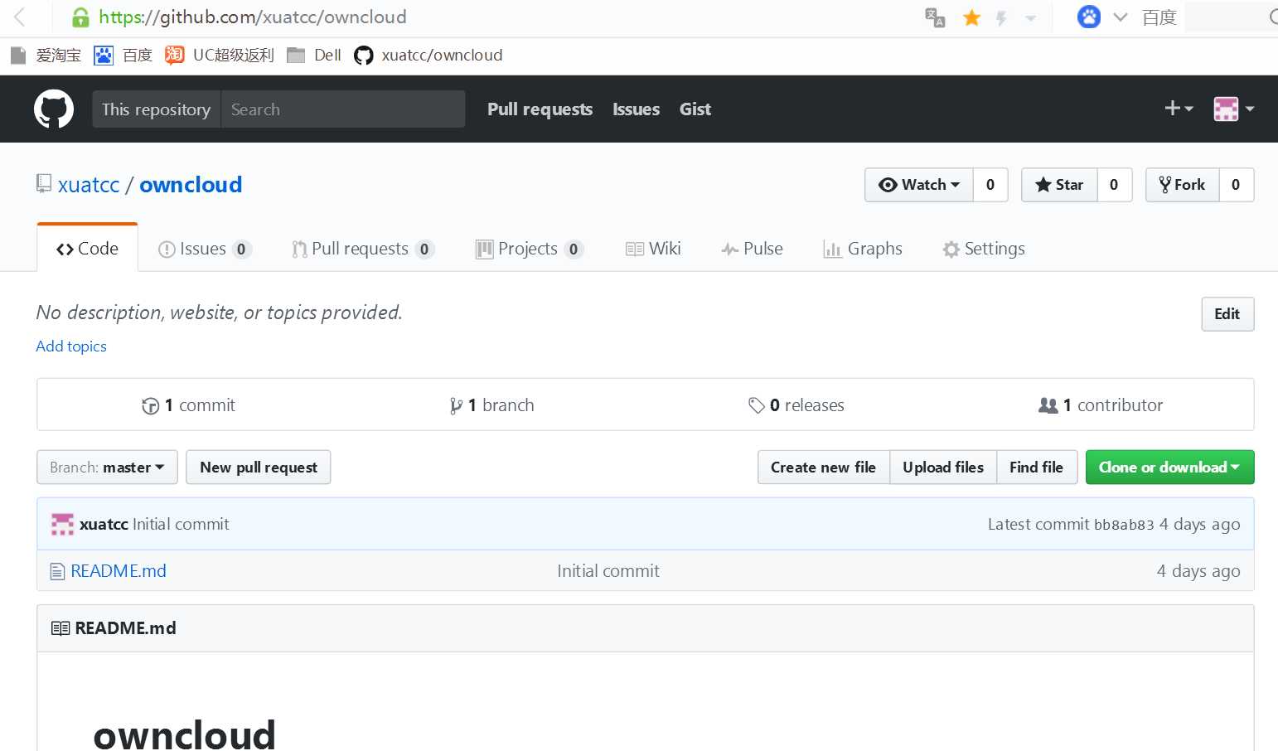This screenshot has width=1278, height=751.
Task: Open the Clone or download dropdown
Action: (1169, 468)
